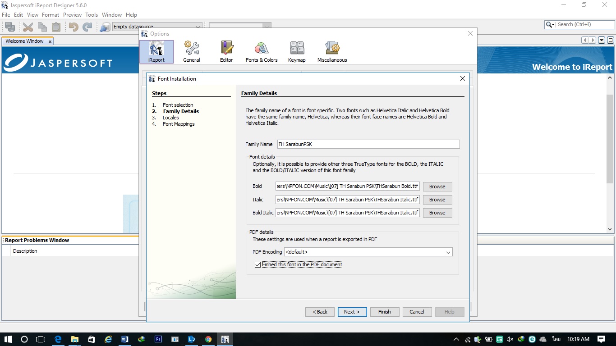The width and height of the screenshot is (616, 346).
Task: Click the report datasources icon in toolbar
Action: coord(105,27)
